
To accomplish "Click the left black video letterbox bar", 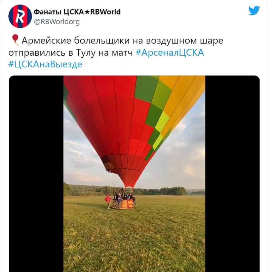I will (36, 174).
